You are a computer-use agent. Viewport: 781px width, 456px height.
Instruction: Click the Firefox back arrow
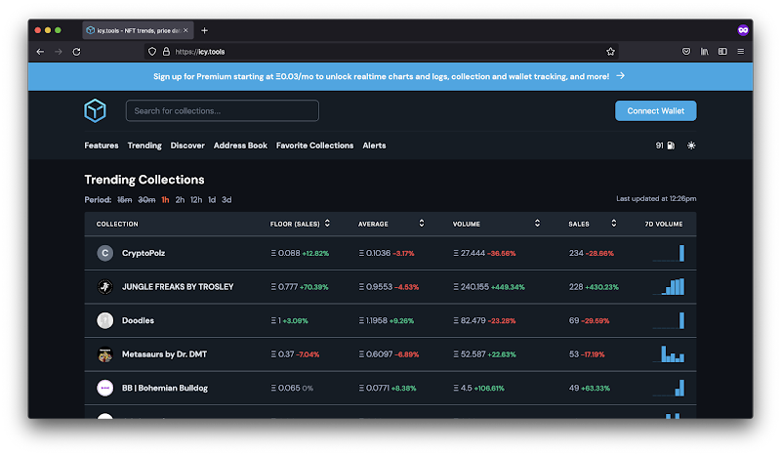(x=40, y=52)
